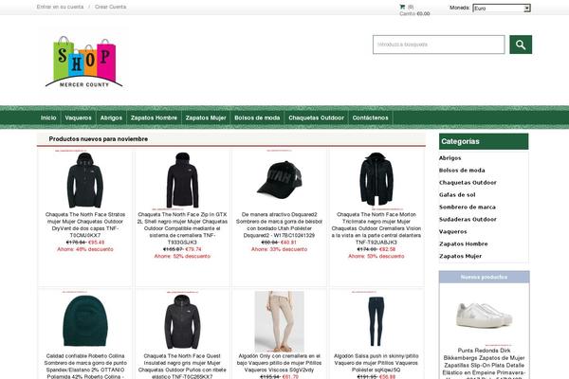
Task: Click the Nuevos productos sidebar header
Action: (484, 277)
